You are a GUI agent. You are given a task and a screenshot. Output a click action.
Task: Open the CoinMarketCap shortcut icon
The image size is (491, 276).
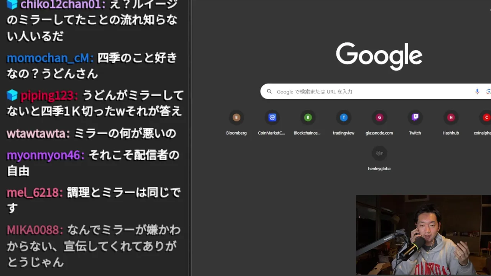(272, 117)
